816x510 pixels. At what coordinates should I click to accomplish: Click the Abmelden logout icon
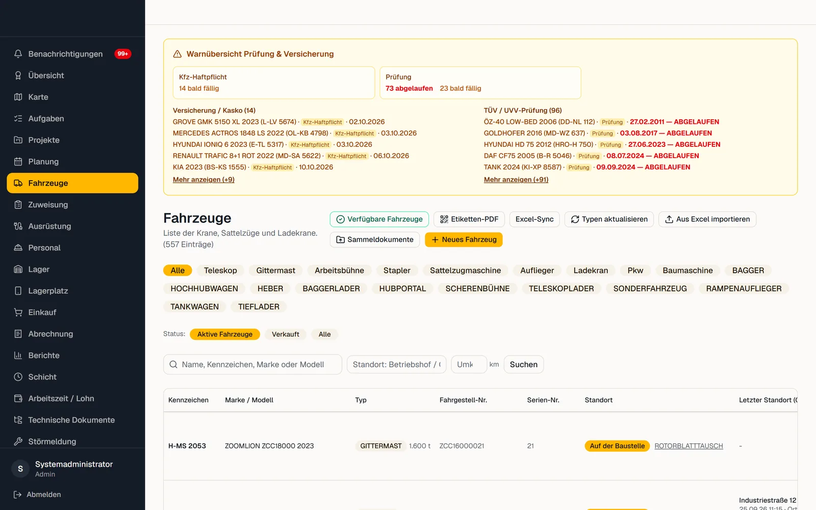coord(17,495)
